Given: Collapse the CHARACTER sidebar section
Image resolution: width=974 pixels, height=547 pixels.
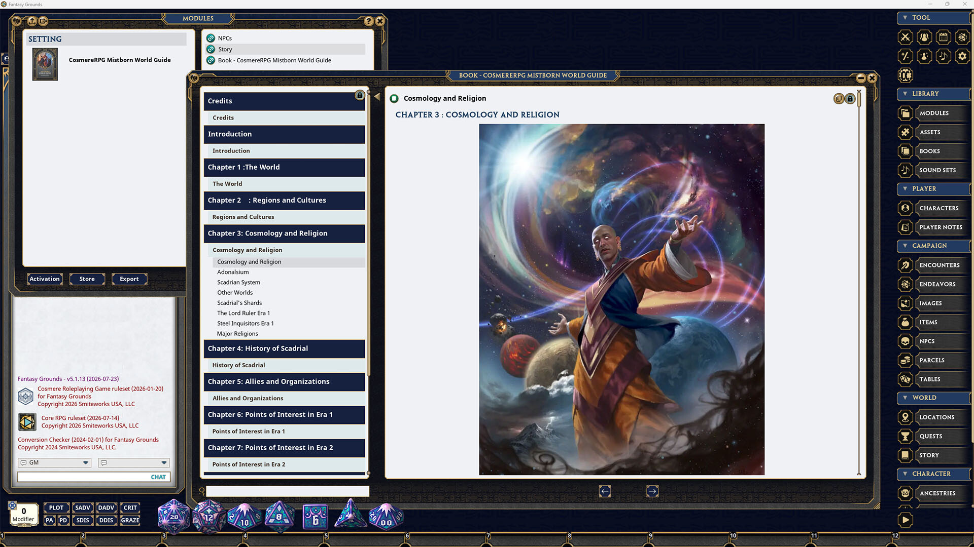Looking at the screenshot, I should click(x=933, y=474).
